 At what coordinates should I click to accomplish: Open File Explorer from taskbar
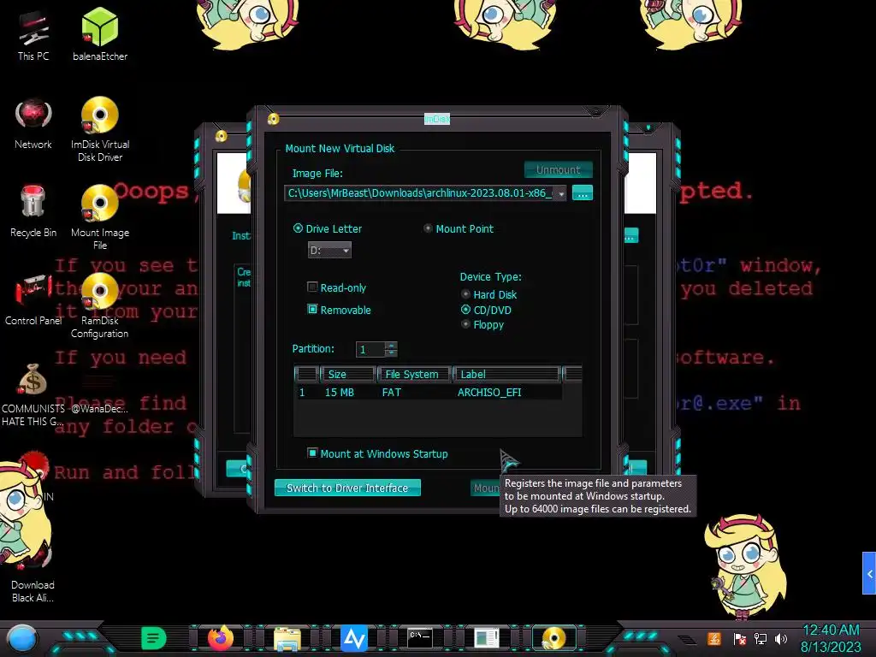(287, 638)
